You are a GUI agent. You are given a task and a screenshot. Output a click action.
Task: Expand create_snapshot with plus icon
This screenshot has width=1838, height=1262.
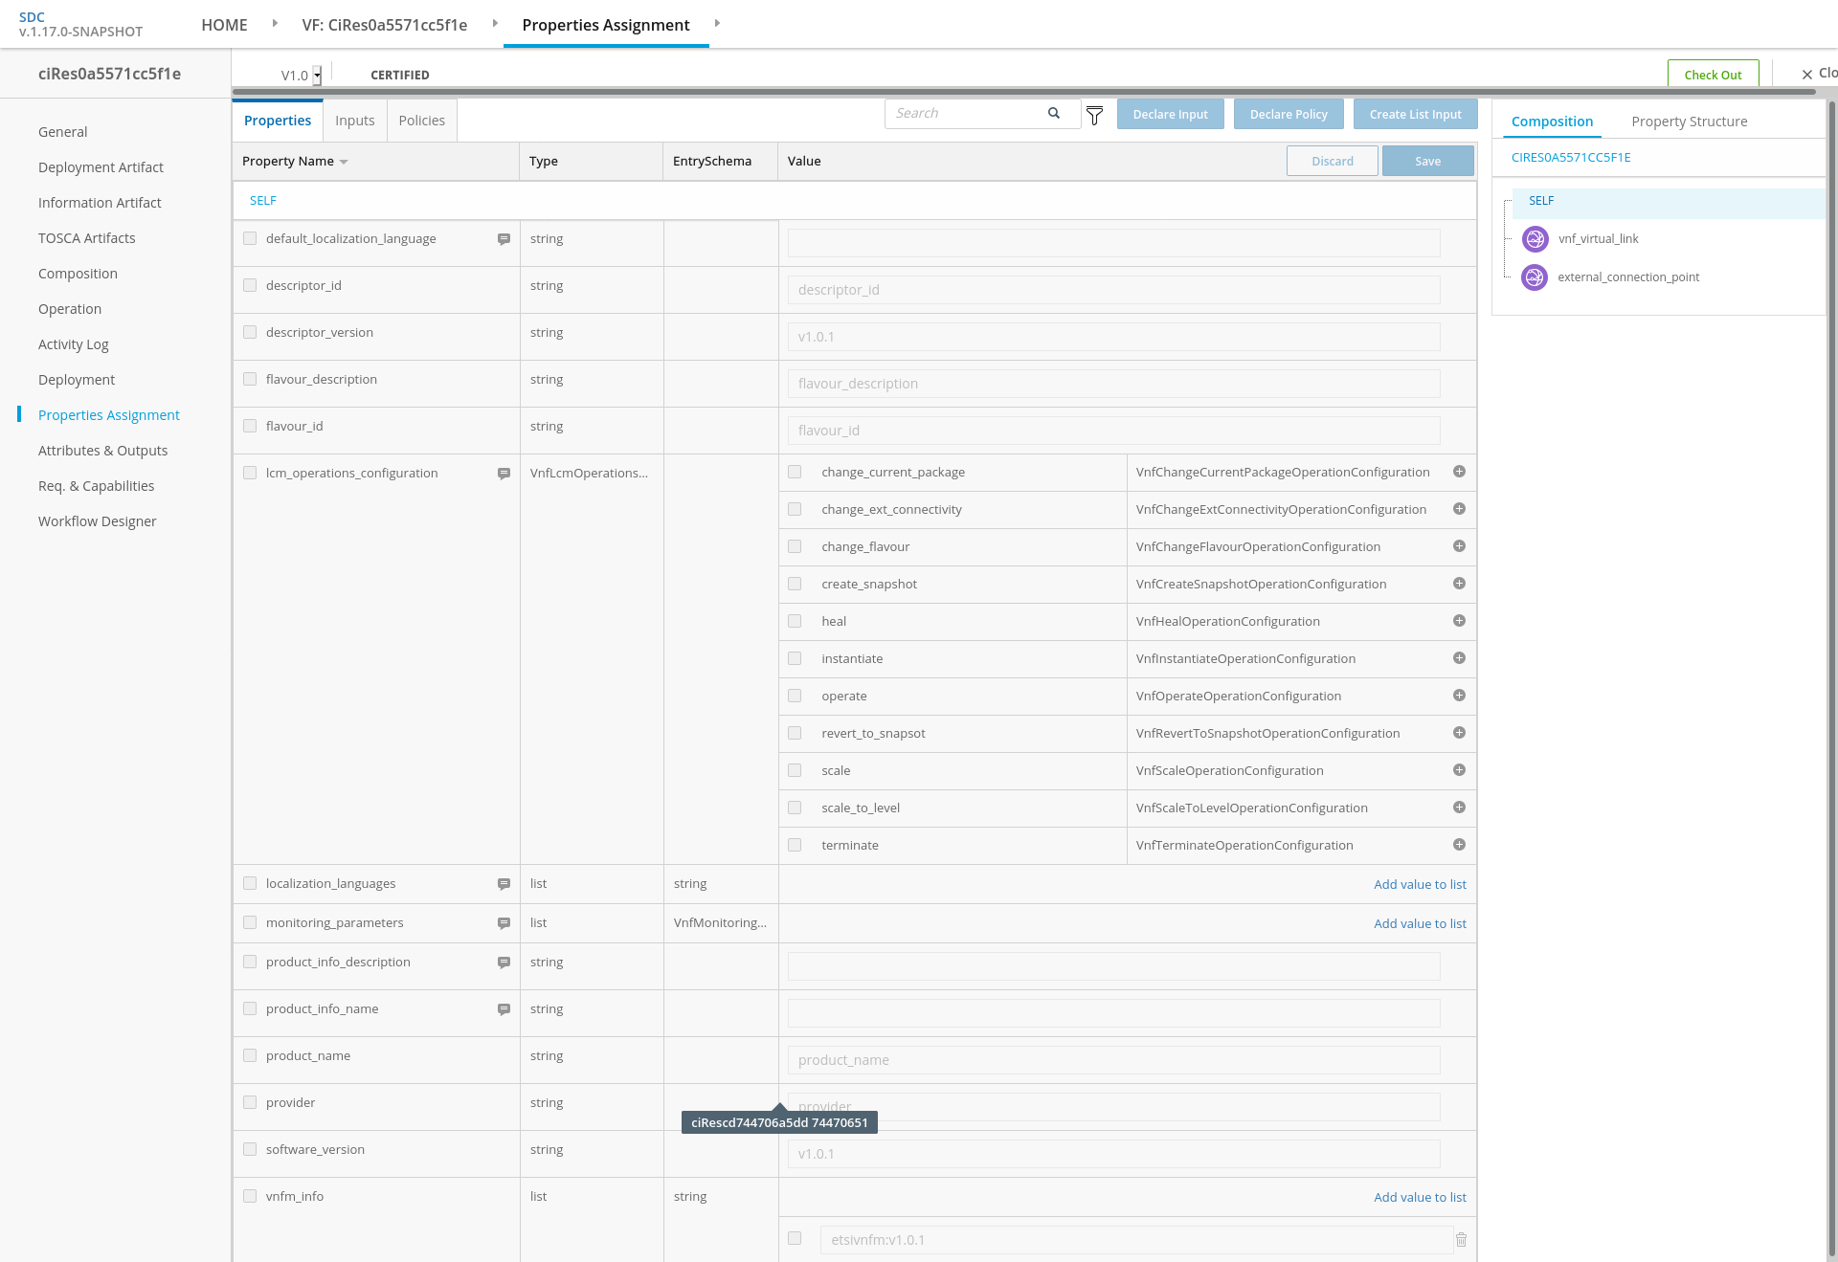coord(1459,584)
